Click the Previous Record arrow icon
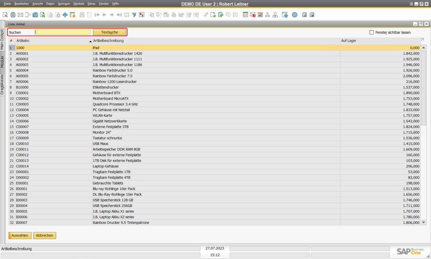This screenshot has width=431, height=259. [104, 15]
